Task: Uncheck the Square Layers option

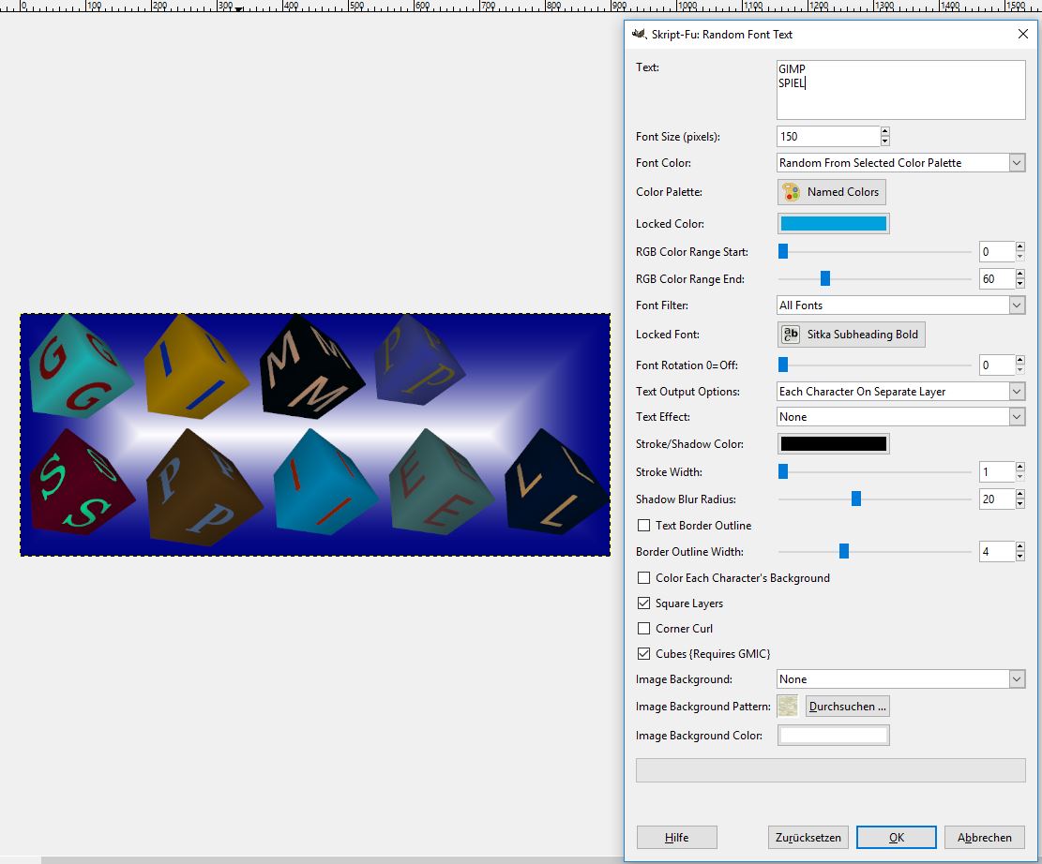Action: point(643,603)
